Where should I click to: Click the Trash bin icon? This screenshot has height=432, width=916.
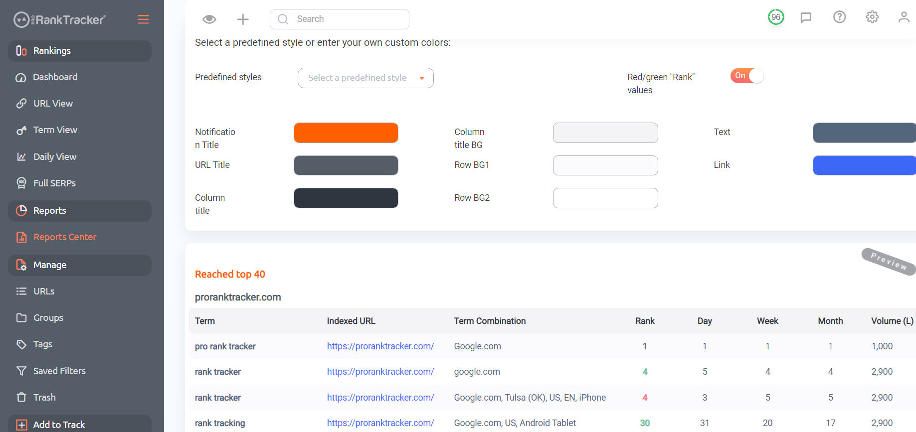(21, 397)
